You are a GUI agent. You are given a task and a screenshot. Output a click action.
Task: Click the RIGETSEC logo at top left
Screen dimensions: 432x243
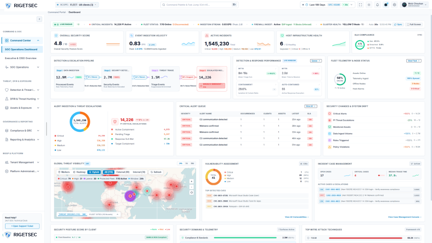(x=21, y=5)
